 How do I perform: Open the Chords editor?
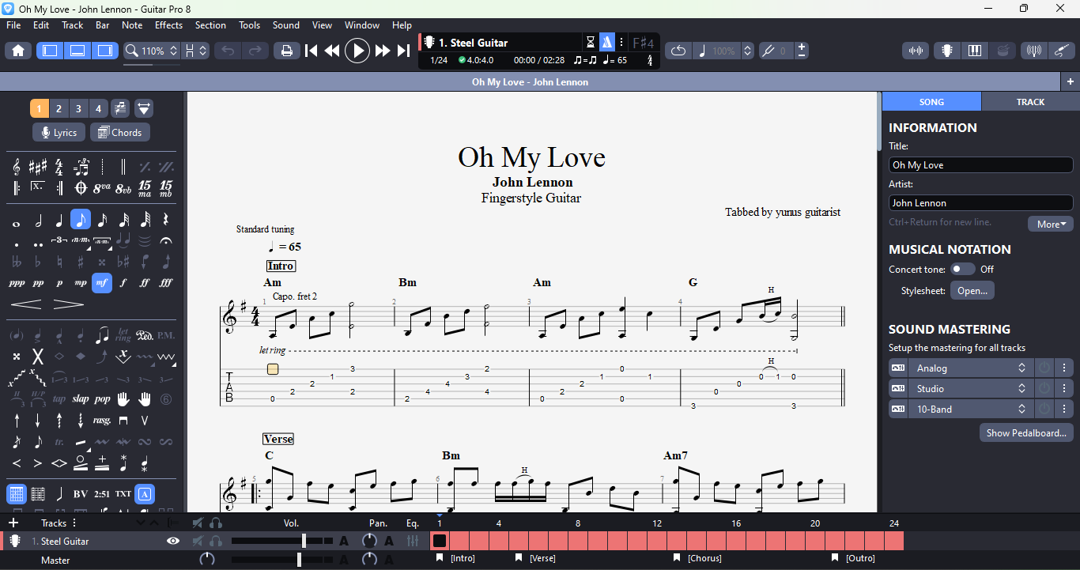tap(120, 133)
